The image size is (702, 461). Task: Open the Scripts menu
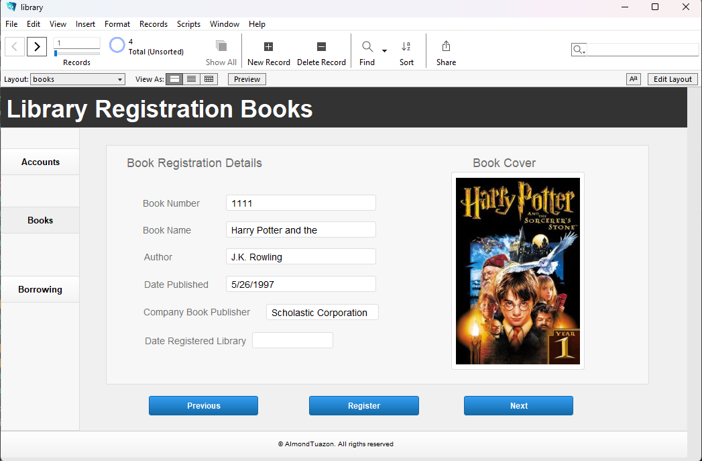188,24
